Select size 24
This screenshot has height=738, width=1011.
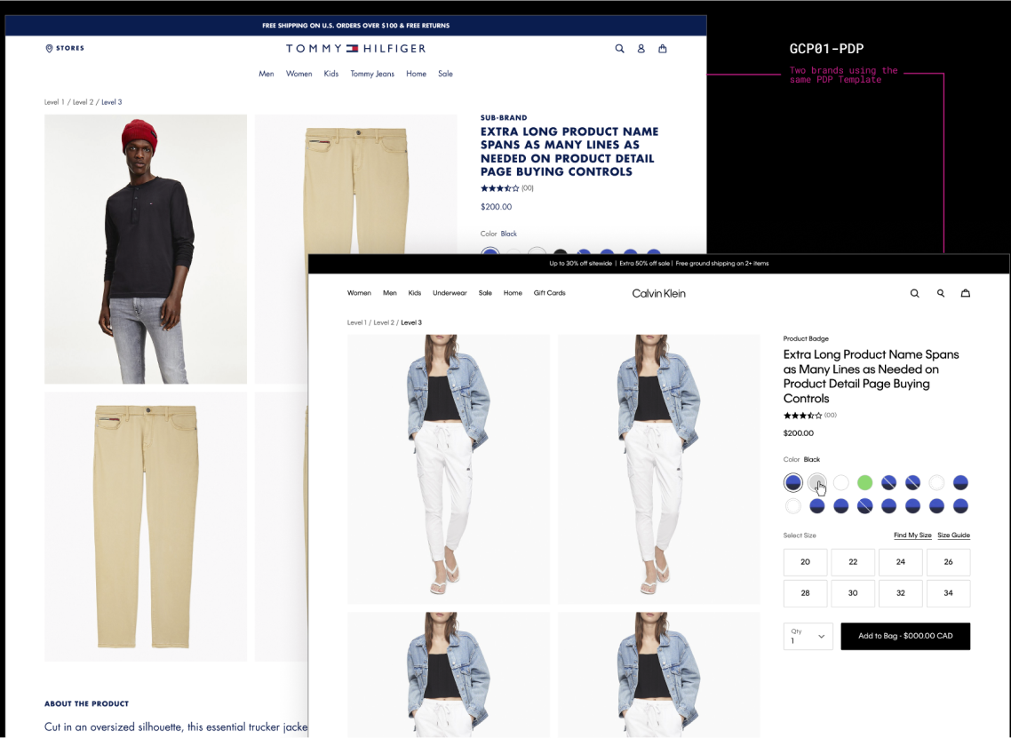[901, 562]
